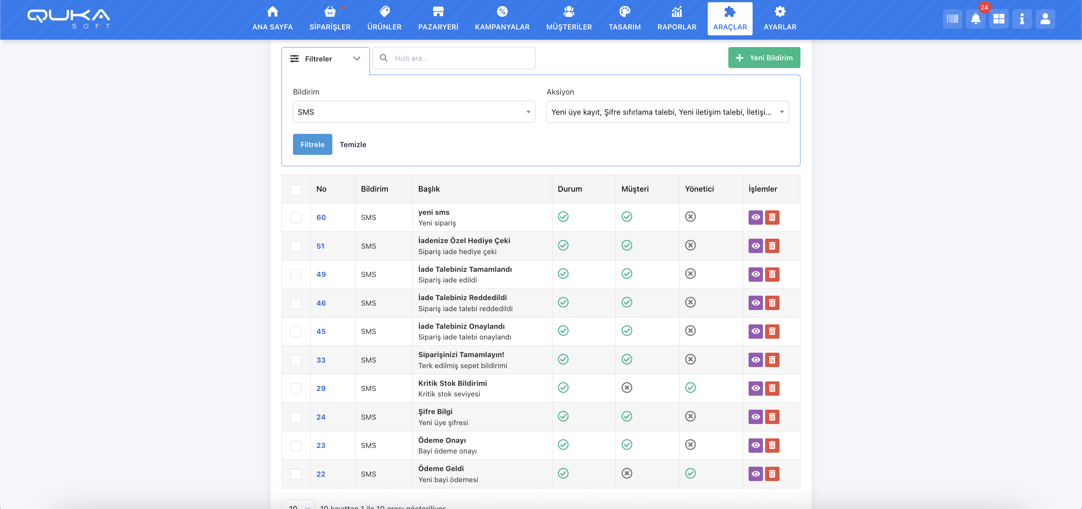Open the info icon in header
The width and height of the screenshot is (1082, 509).
pos(1022,19)
